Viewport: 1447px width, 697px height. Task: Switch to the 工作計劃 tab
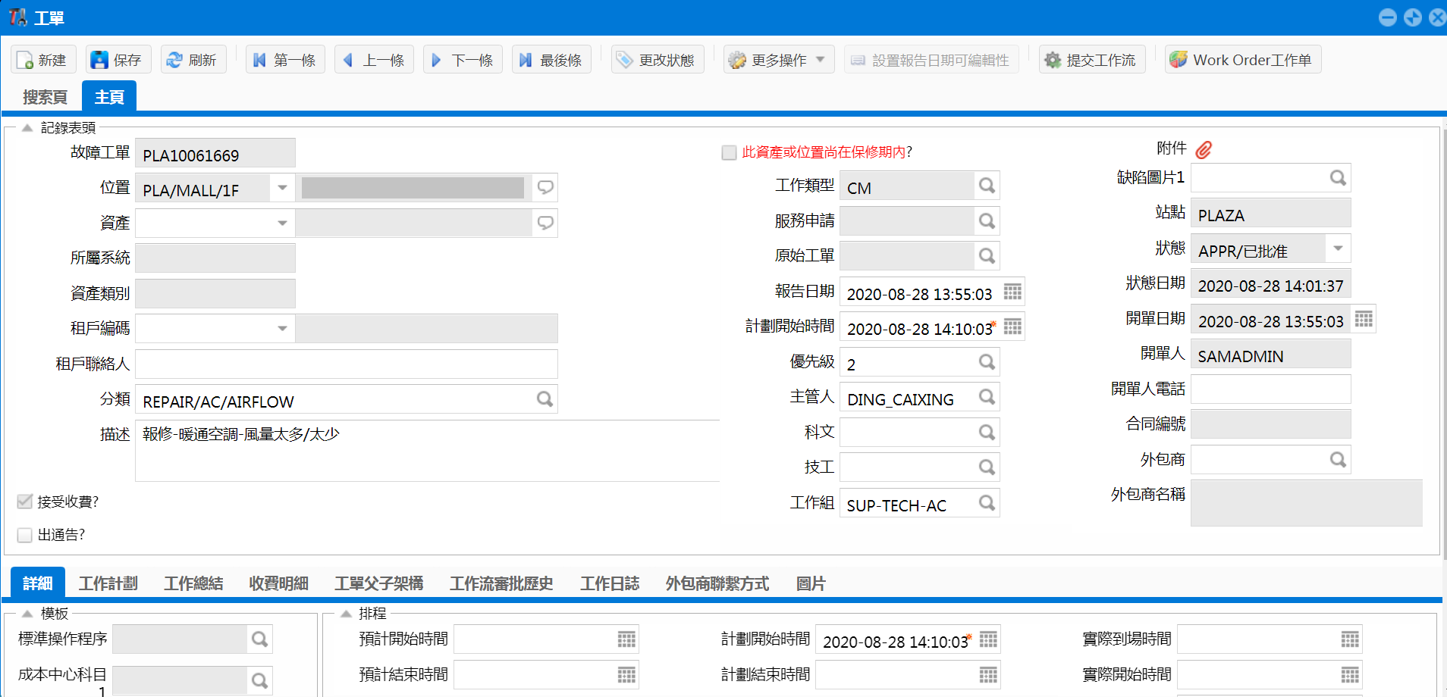coord(108,583)
